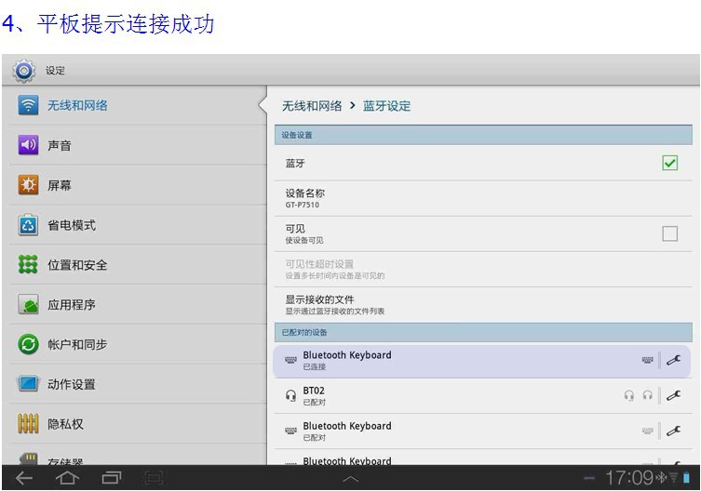701x491 pixels.
Task: Tap the screenshot capture icon in navigation bar
Action: click(155, 478)
